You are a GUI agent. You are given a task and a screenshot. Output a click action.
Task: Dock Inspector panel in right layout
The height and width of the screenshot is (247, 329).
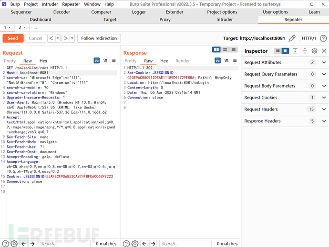point(285,51)
